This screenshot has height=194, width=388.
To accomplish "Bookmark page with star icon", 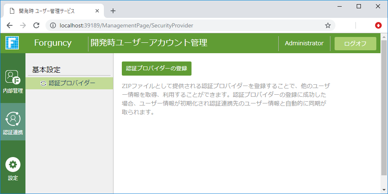I will 328,25.
